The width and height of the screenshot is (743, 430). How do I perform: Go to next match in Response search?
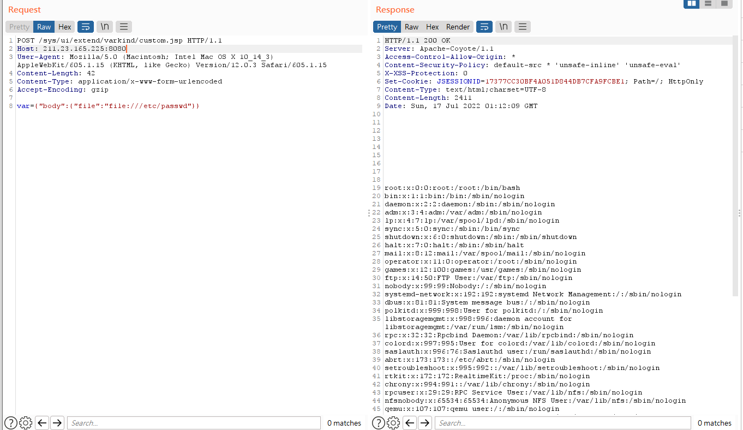[x=425, y=423]
